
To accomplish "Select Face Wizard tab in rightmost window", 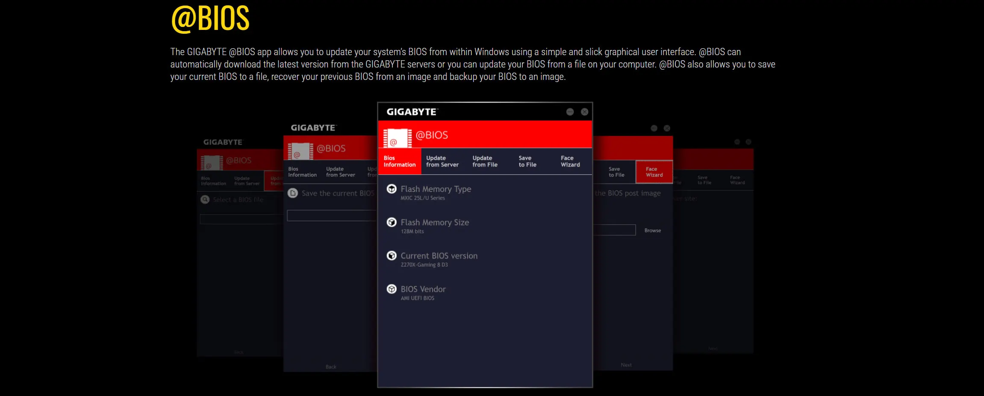I will pyautogui.click(x=737, y=180).
